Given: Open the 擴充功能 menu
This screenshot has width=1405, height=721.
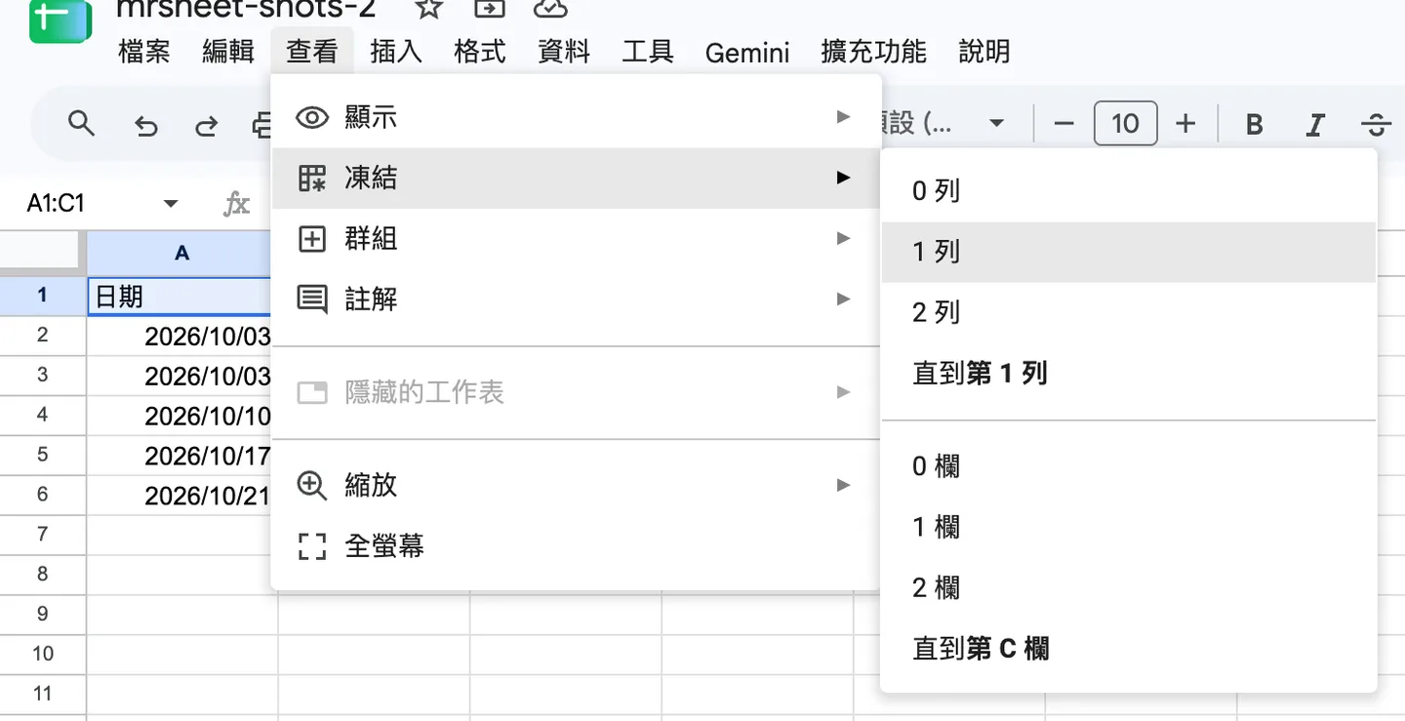Looking at the screenshot, I should (x=874, y=52).
